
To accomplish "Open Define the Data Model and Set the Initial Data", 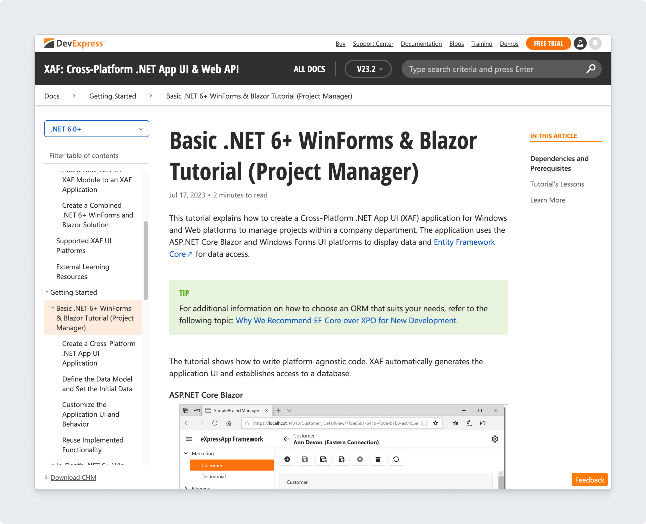I will [x=97, y=384].
